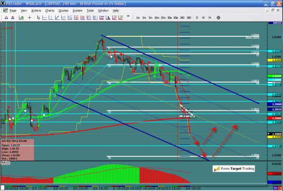Open the Tools menu
This screenshot has height=191, width=283.
click(x=90, y=11)
